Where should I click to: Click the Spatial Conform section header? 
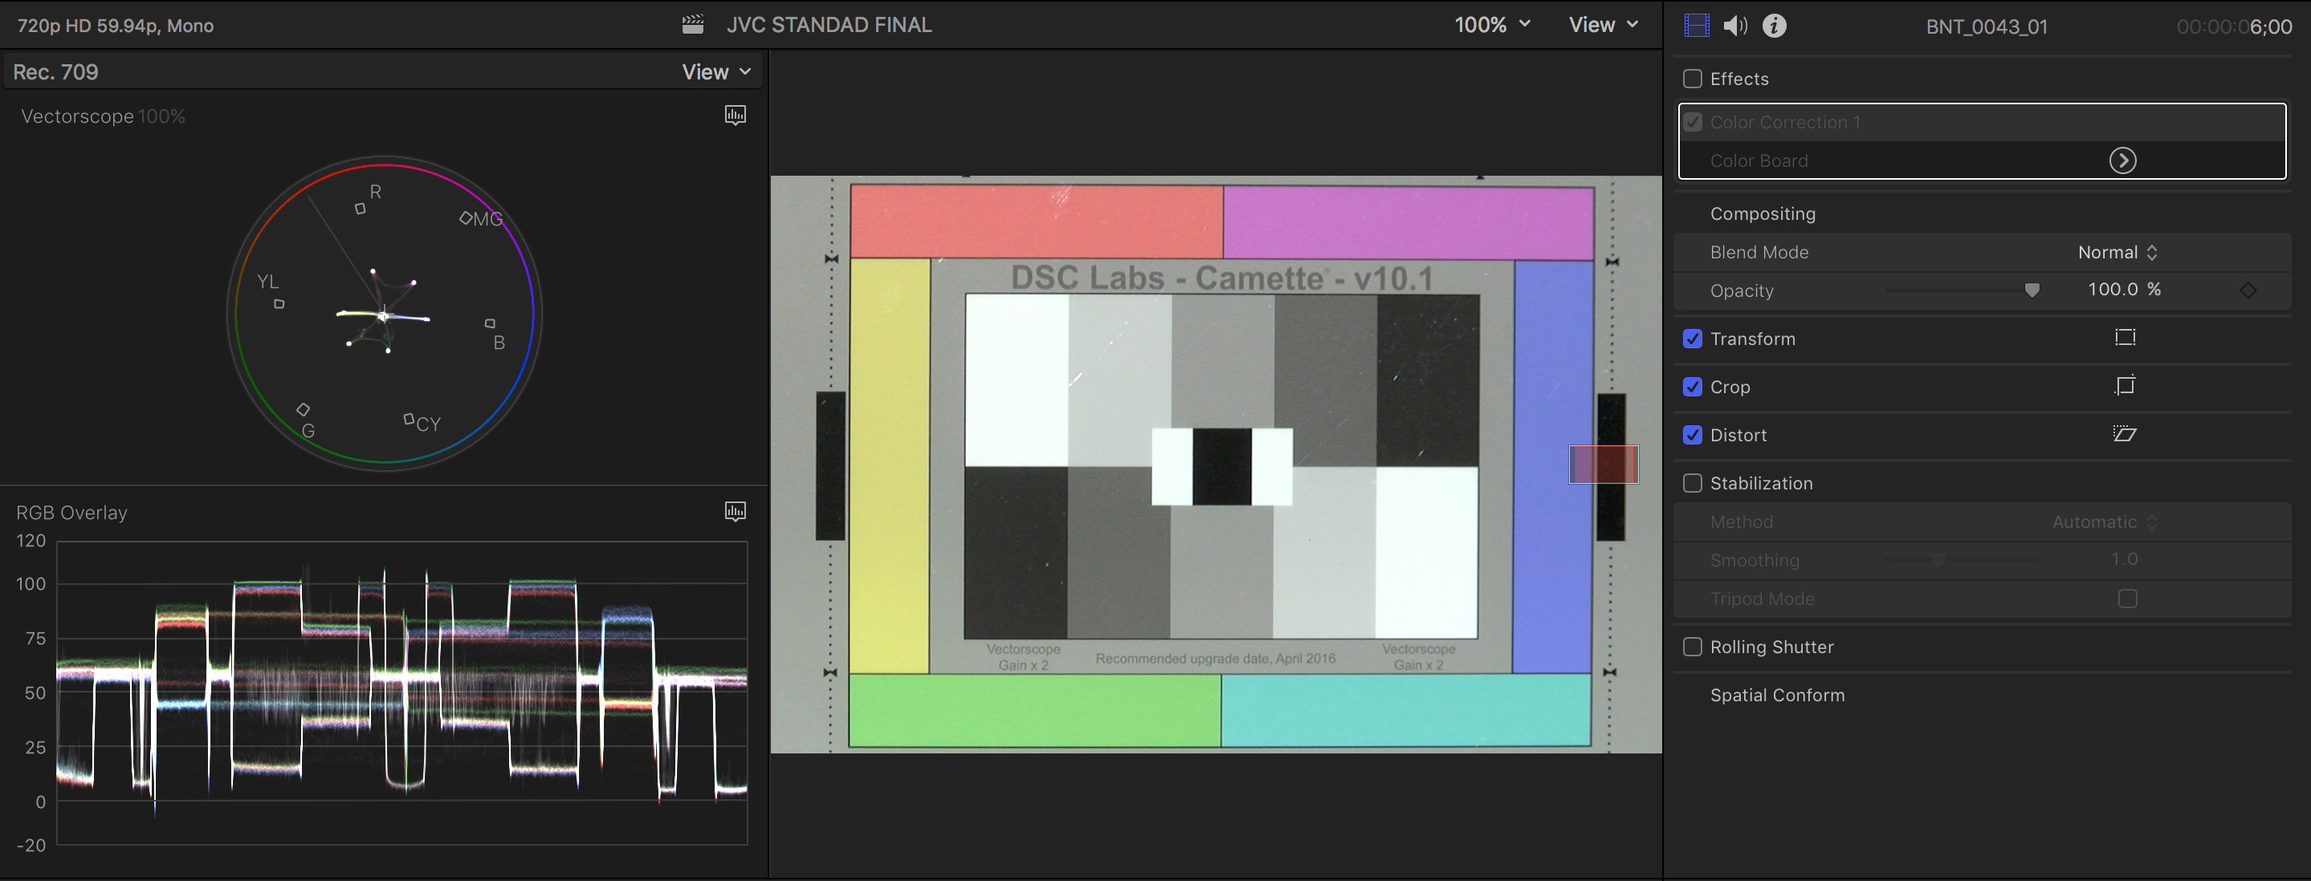[x=1776, y=695]
